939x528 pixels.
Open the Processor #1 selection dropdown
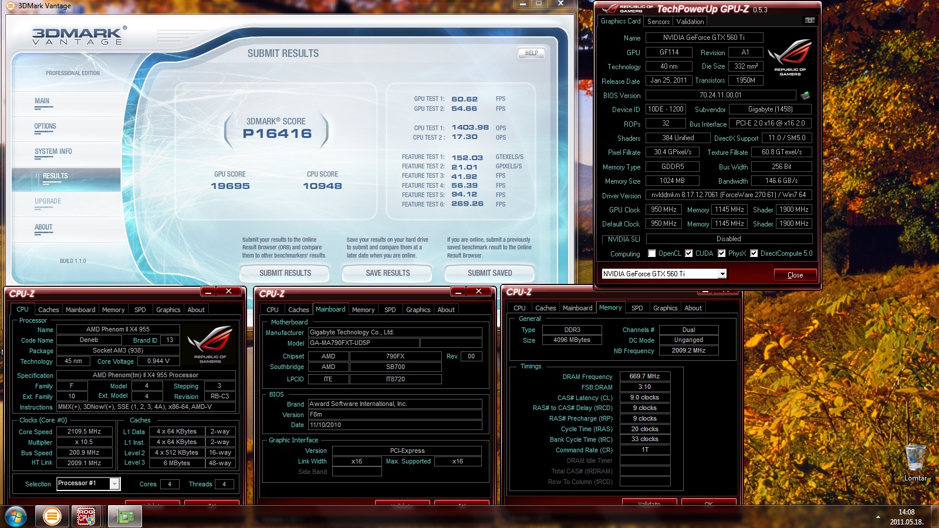115,483
